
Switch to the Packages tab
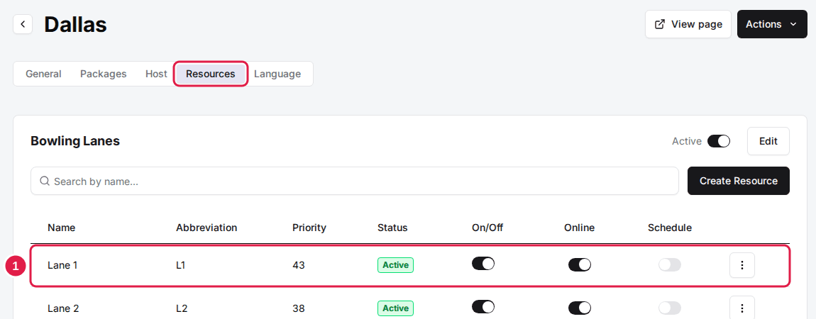click(x=103, y=74)
